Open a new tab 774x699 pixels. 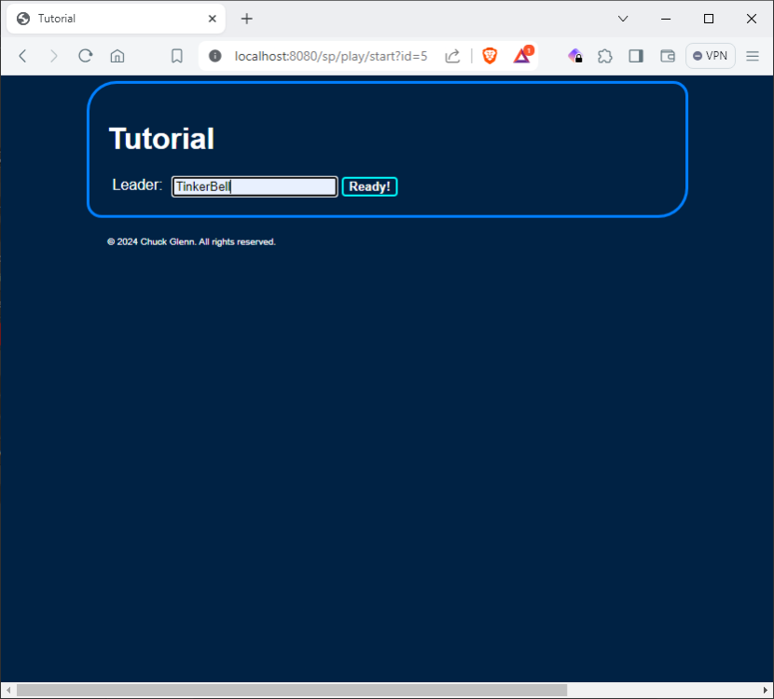tap(247, 19)
